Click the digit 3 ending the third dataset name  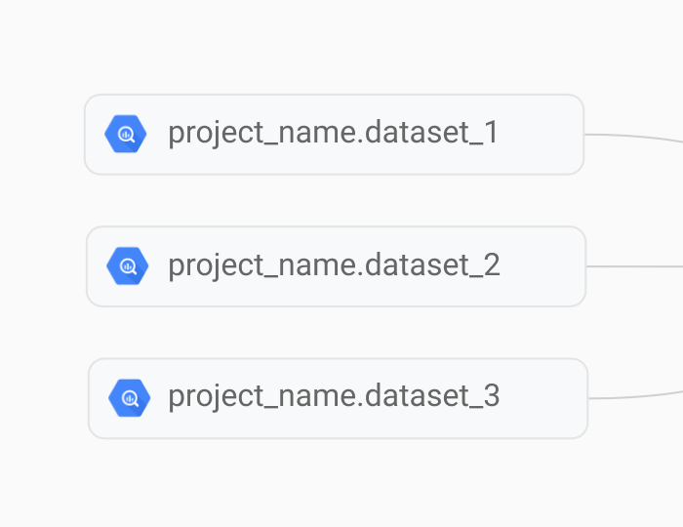click(x=492, y=396)
